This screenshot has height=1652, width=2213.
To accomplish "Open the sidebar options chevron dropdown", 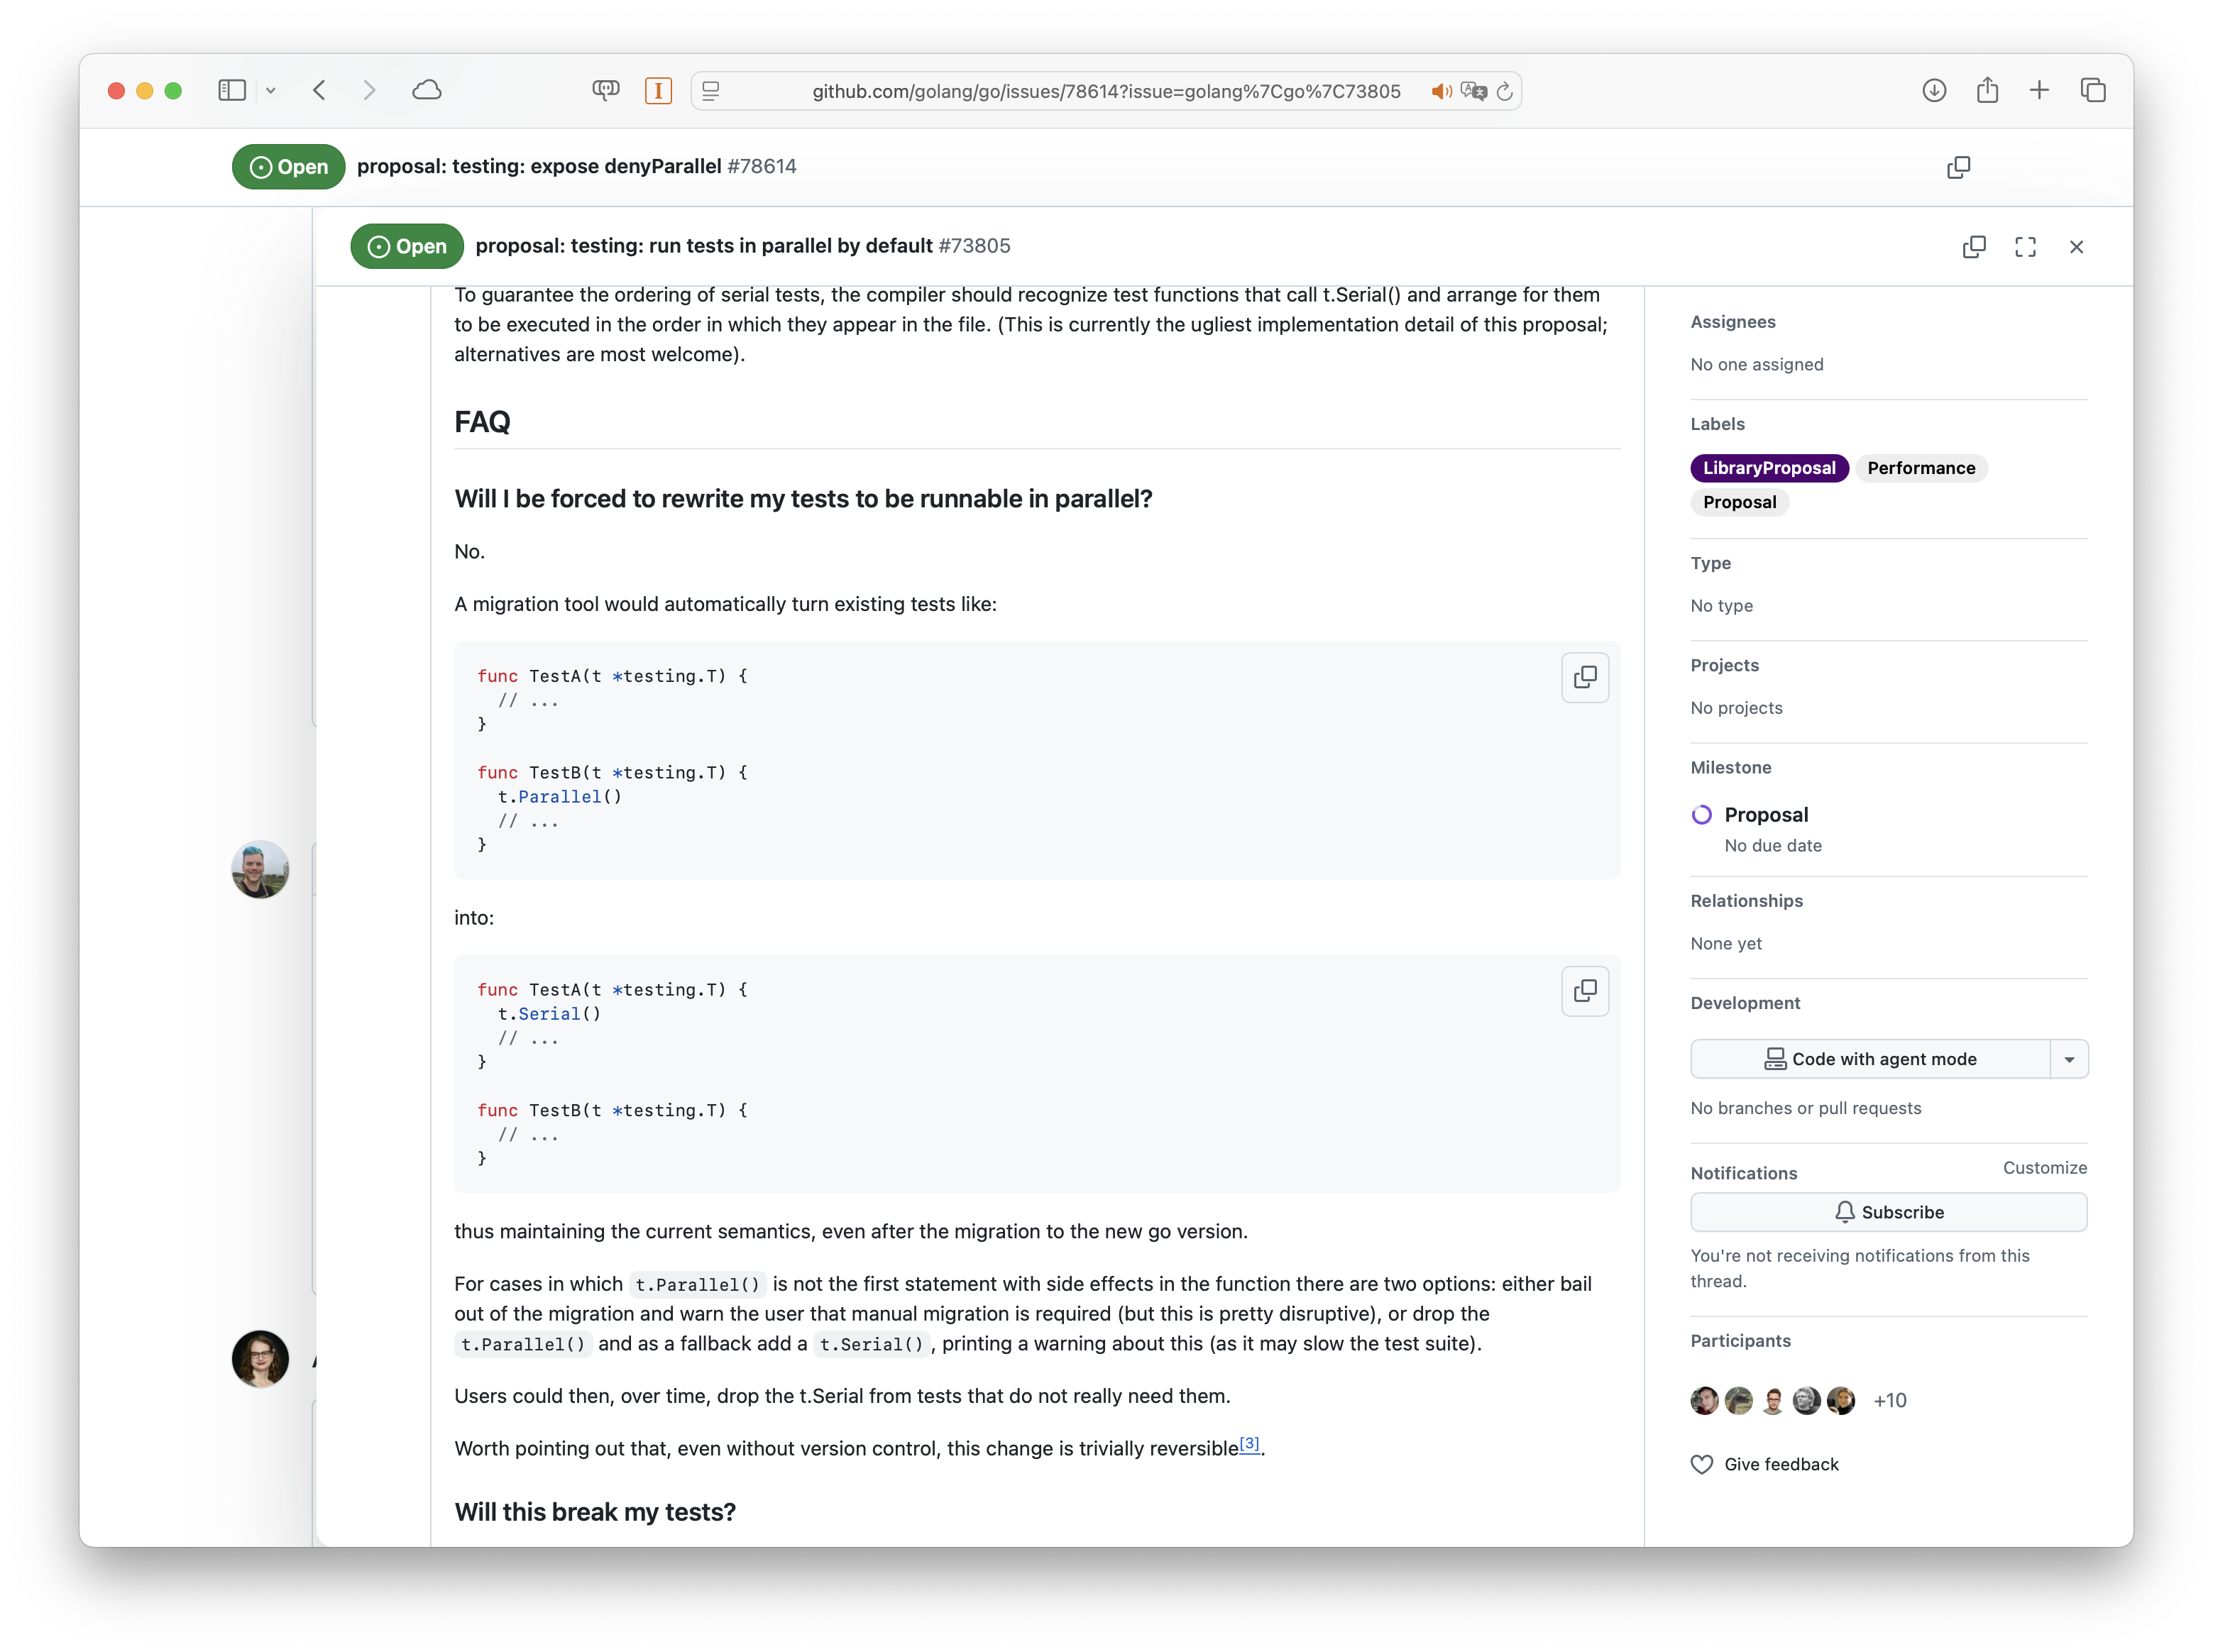I will pyautogui.click(x=270, y=91).
